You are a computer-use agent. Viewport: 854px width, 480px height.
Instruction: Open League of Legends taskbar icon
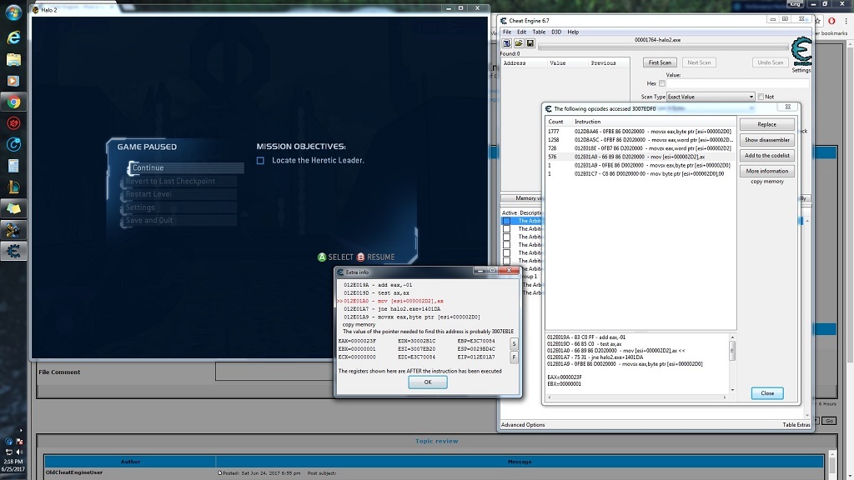(x=13, y=187)
